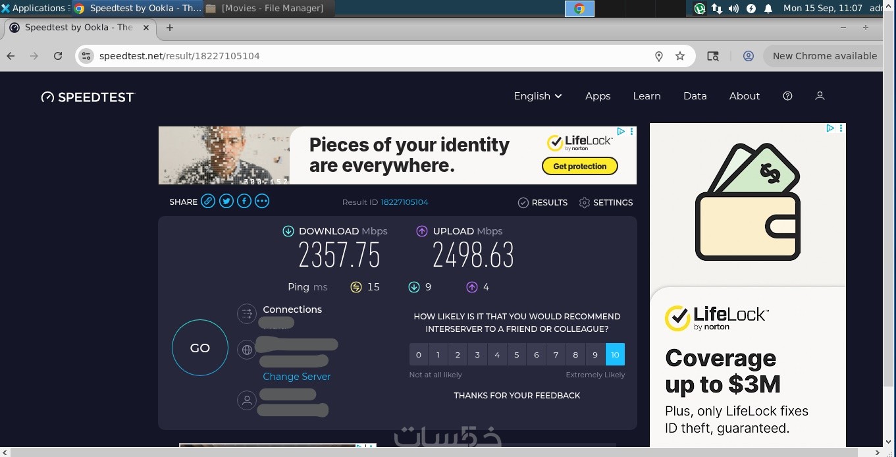This screenshot has height=457, width=896.
Task: Click the clock Mon 15 Sep, 11:07
Action: 823,9
